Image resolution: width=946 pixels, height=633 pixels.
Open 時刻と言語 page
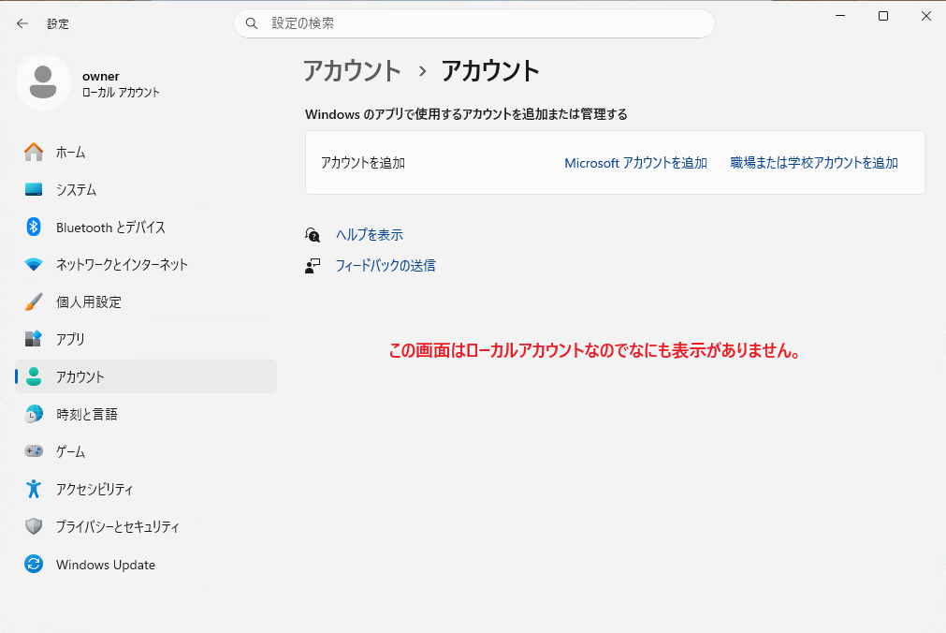pos(146,414)
